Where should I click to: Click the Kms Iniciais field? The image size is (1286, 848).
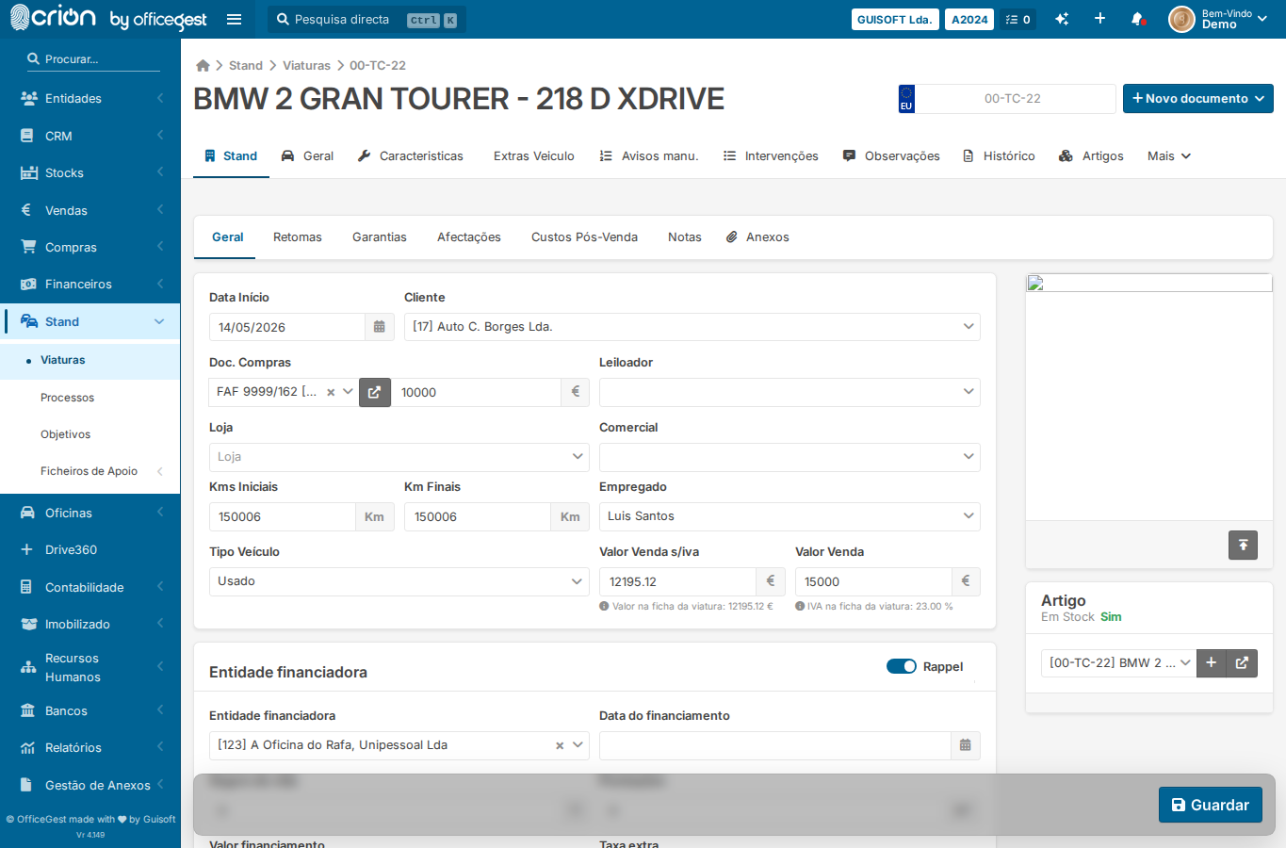pyautogui.click(x=282, y=516)
